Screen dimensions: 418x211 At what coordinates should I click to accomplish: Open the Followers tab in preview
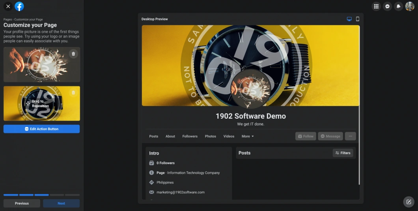tap(190, 136)
